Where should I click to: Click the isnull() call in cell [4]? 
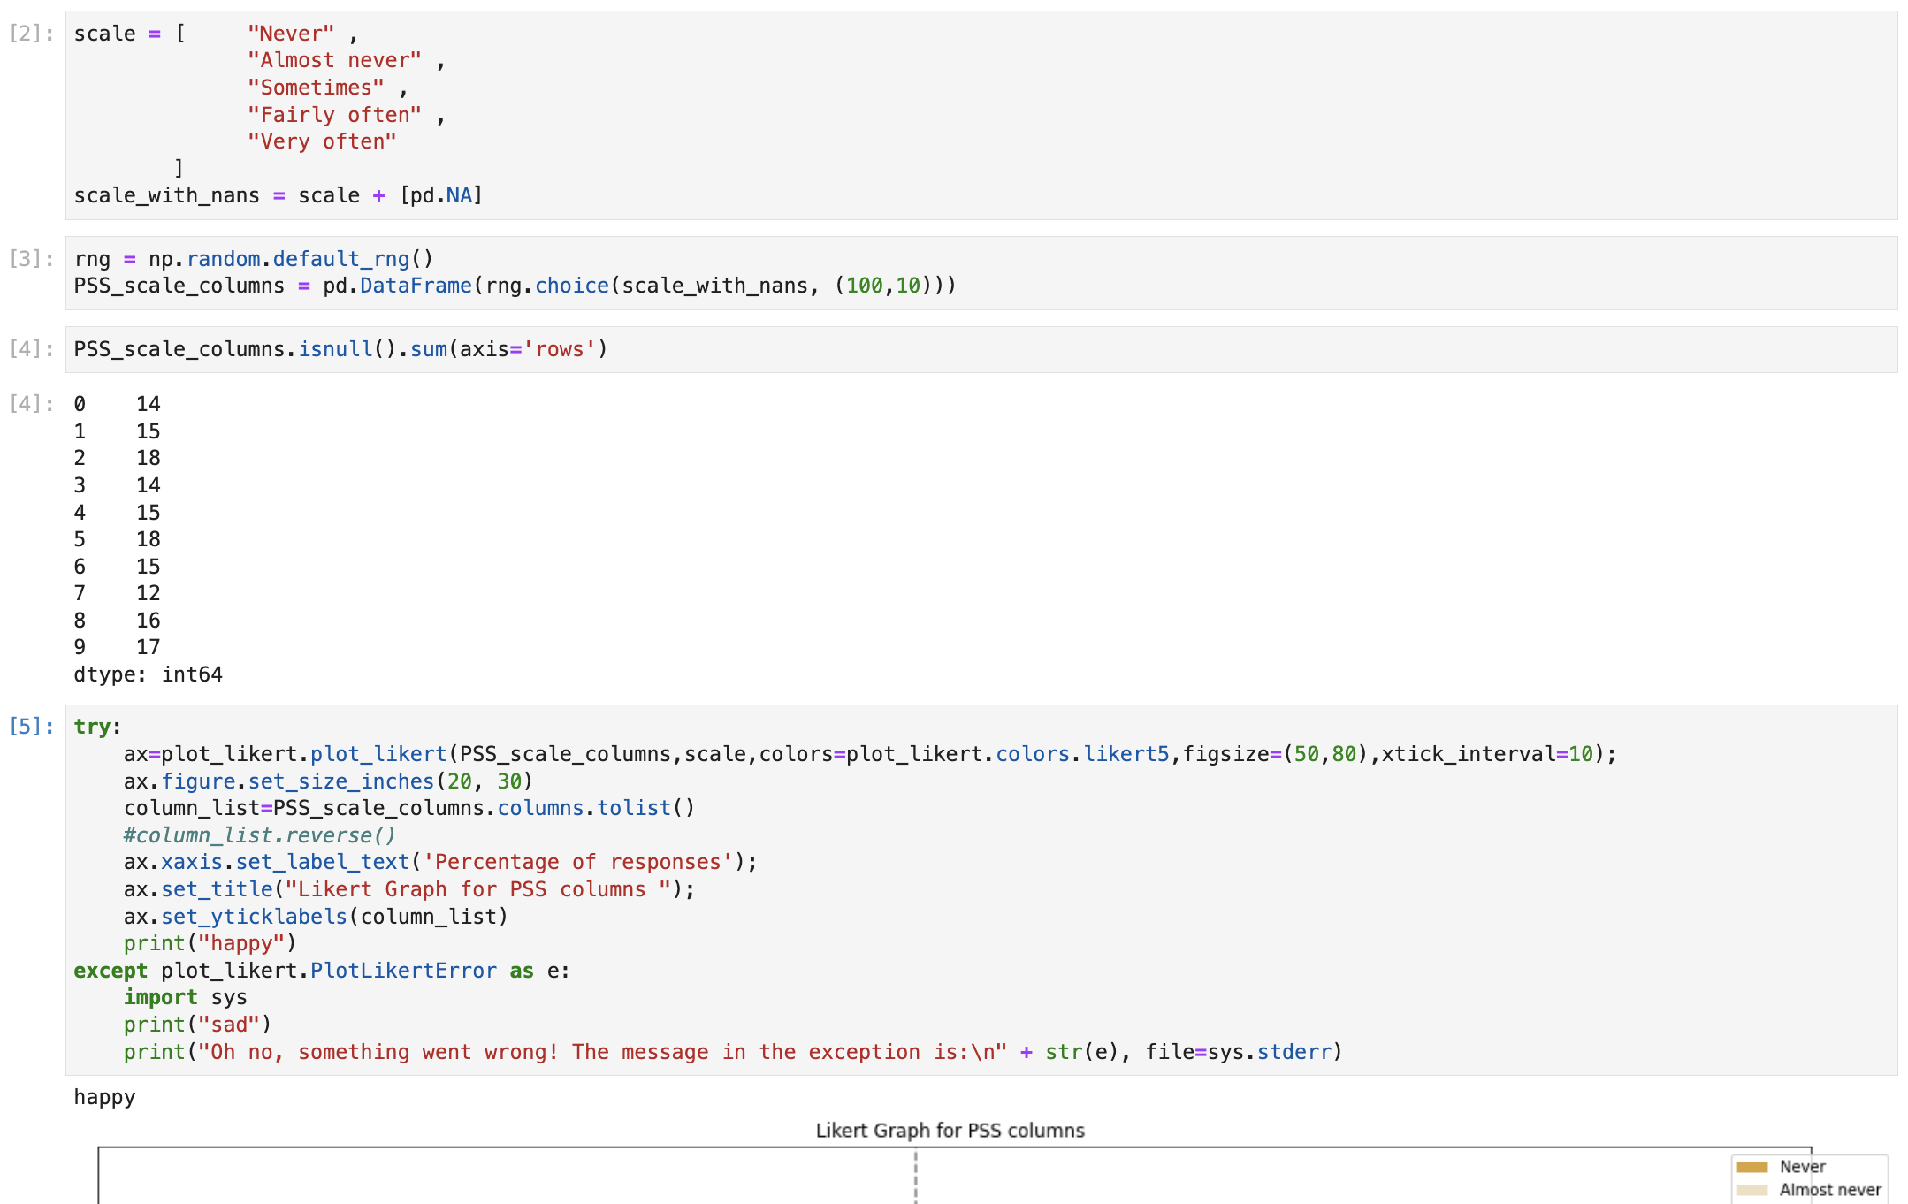pyautogui.click(x=334, y=348)
